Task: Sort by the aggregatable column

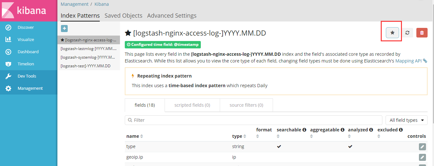Action: pos(312,137)
